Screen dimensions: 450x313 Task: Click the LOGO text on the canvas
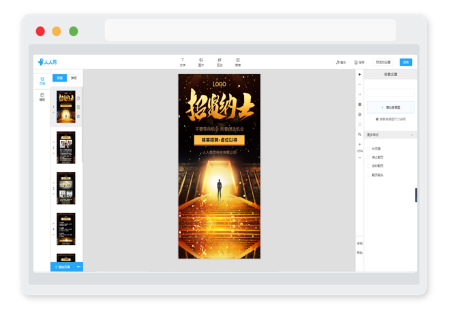pos(220,84)
